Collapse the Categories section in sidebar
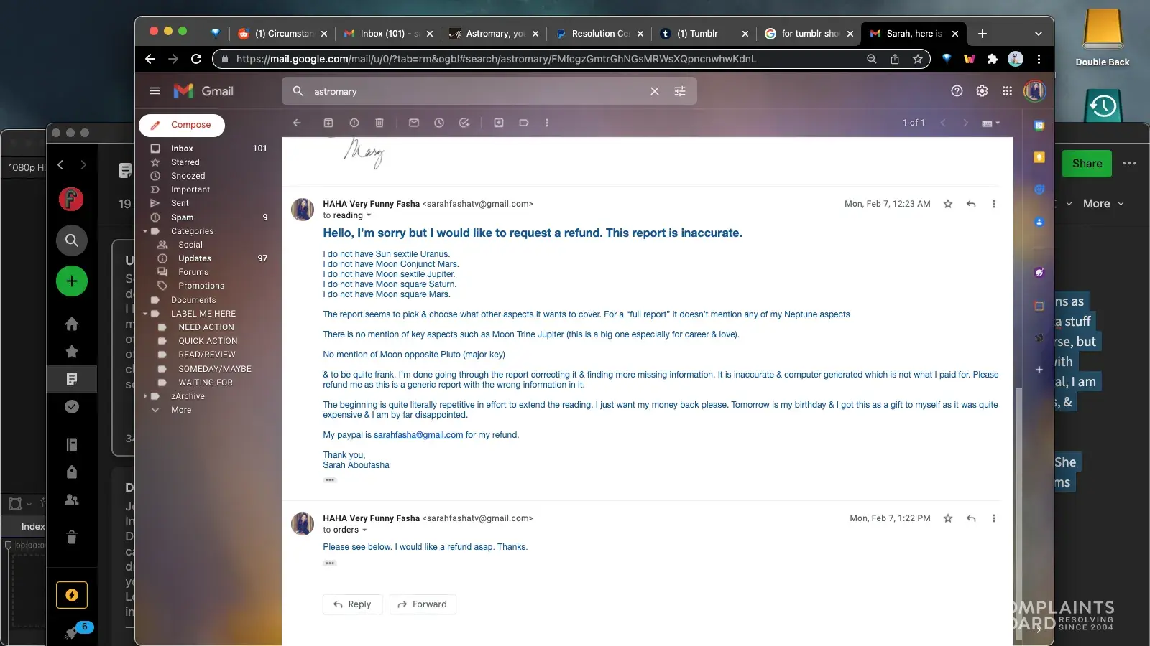 point(145,231)
